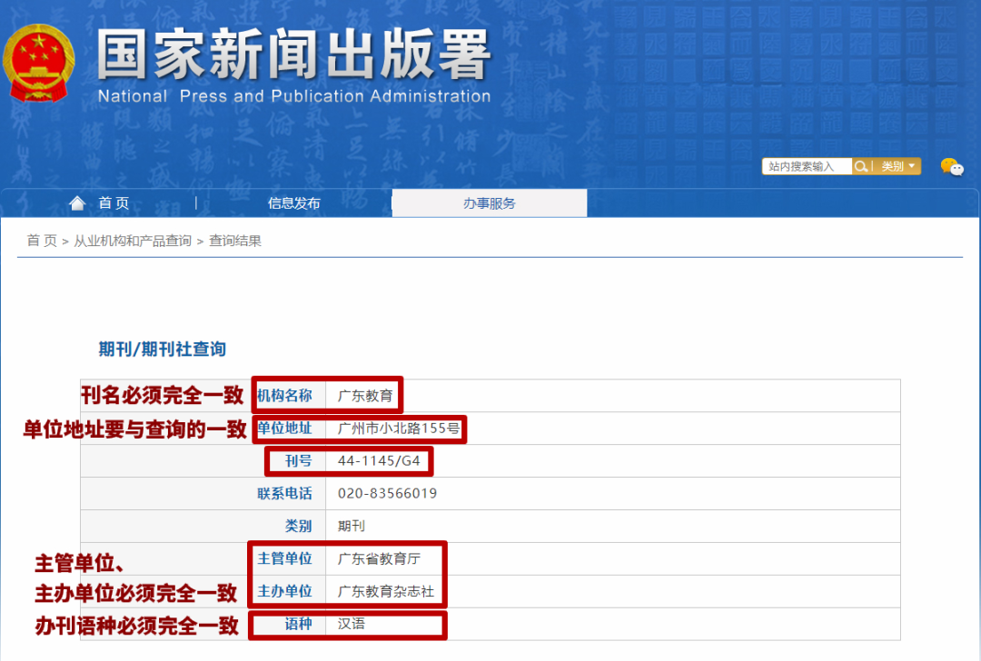Select the 办事服务 tab
Screen dimensions: 981x661
click(x=490, y=203)
